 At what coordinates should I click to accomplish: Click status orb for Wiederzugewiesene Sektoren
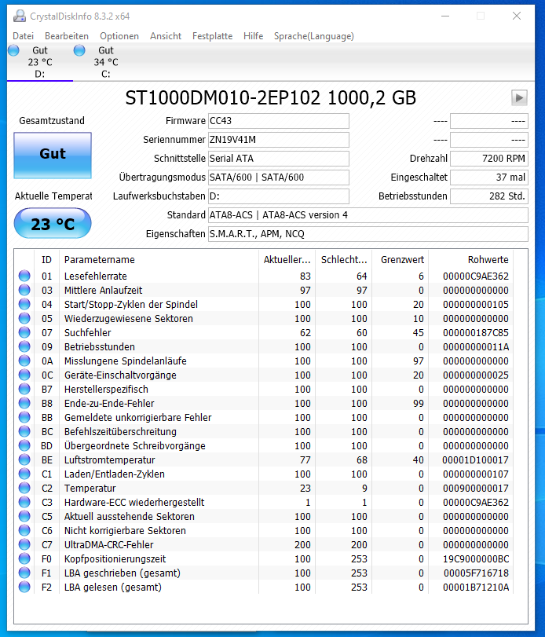coord(24,319)
